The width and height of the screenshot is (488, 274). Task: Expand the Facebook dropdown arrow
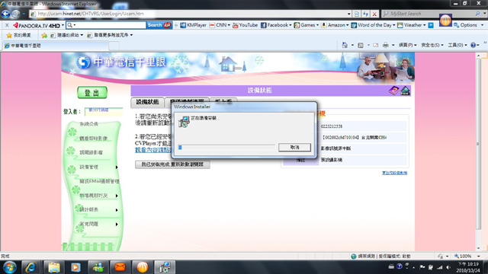coord(291,25)
